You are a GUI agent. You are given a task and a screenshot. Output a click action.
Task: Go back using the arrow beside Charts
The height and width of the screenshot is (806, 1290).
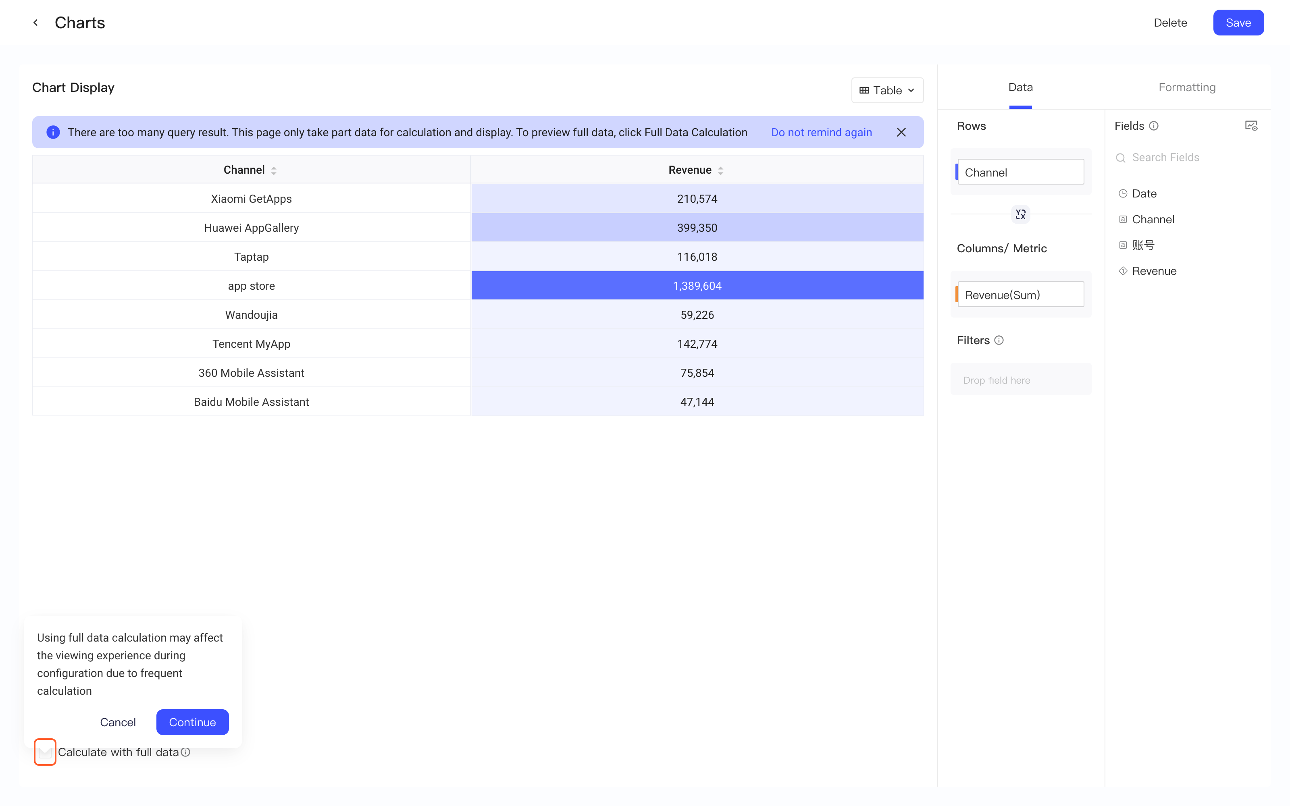point(36,23)
